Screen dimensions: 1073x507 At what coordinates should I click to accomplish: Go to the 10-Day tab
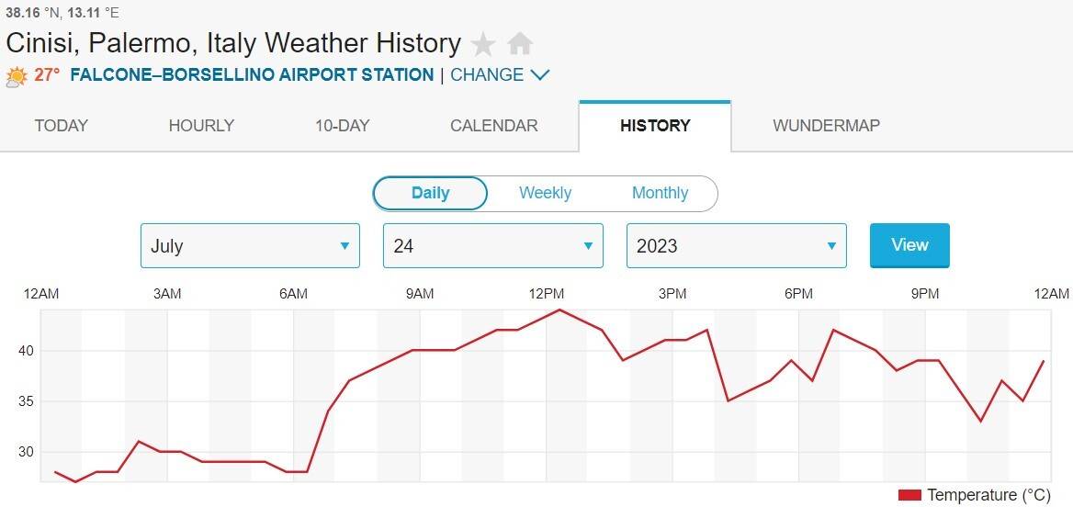[342, 126]
